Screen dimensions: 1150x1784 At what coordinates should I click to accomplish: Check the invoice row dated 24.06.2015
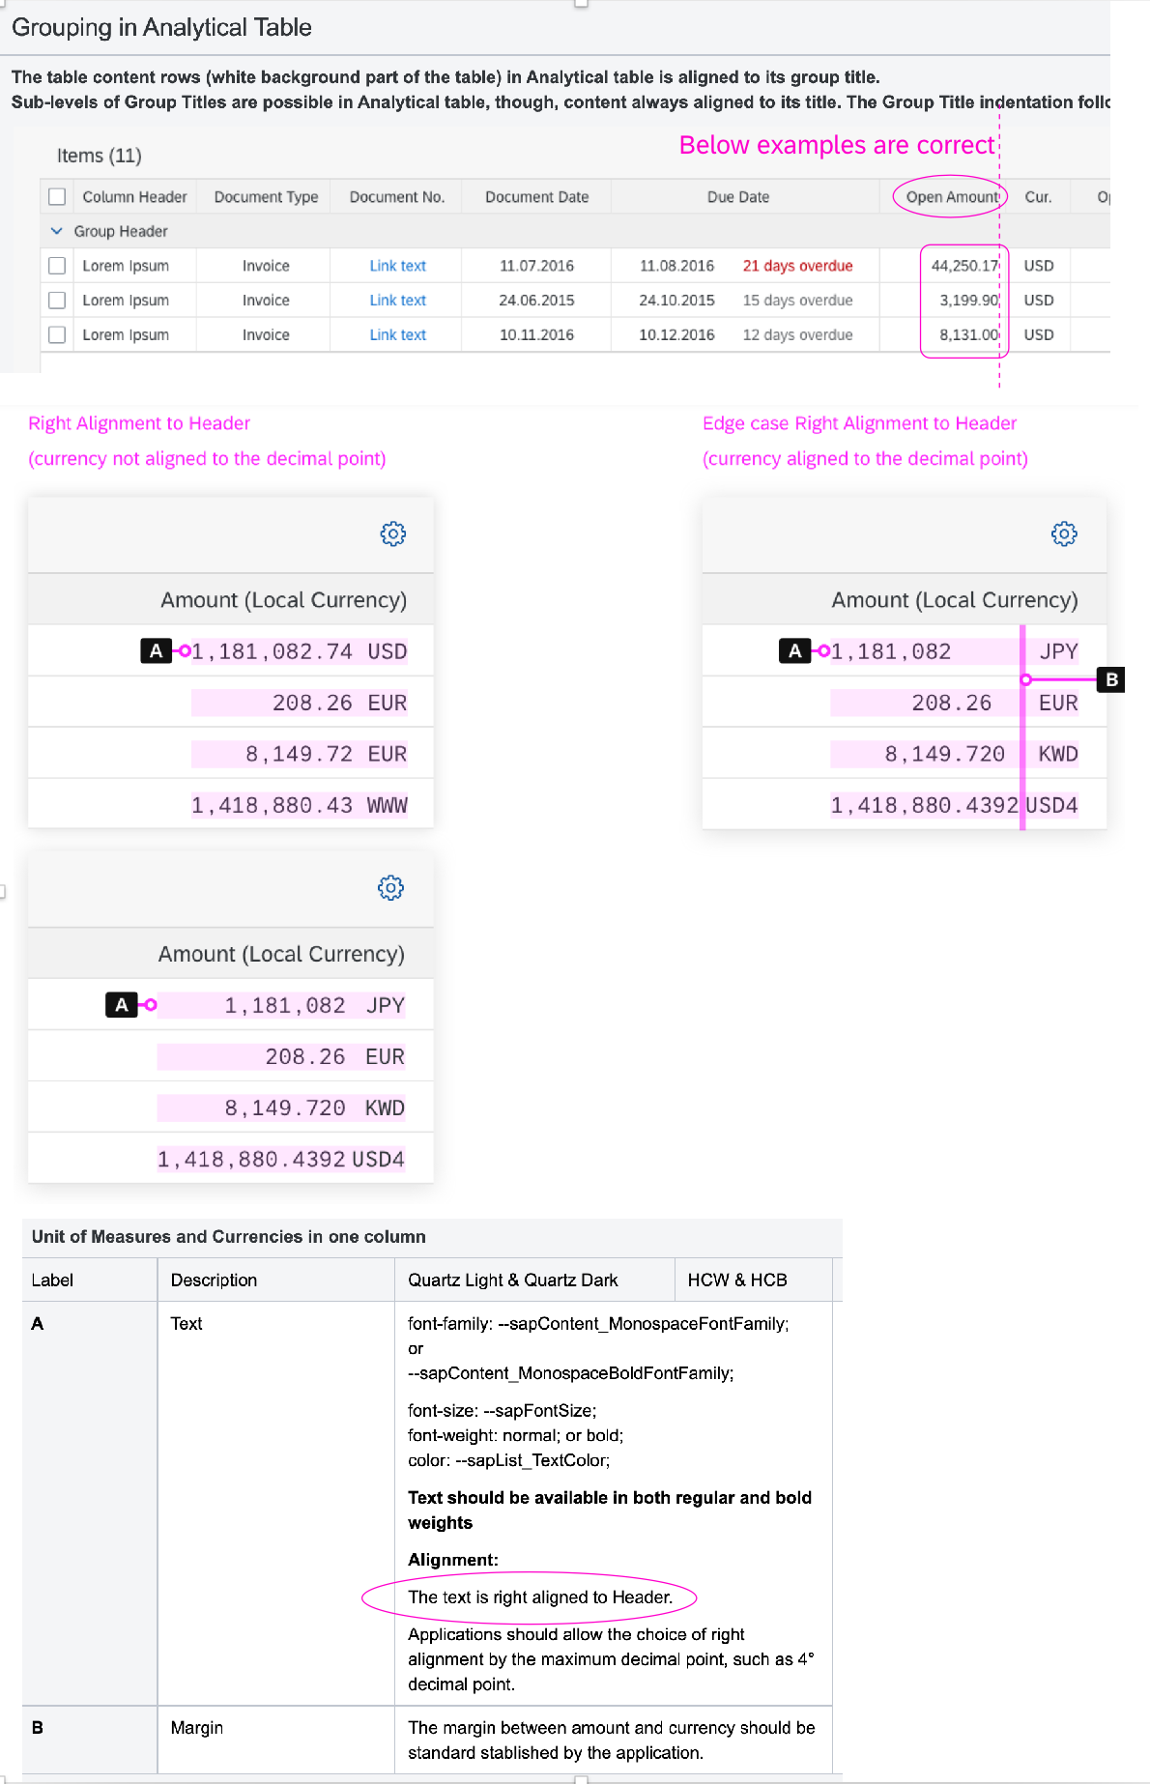pyautogui.click(x=56, y=301)
